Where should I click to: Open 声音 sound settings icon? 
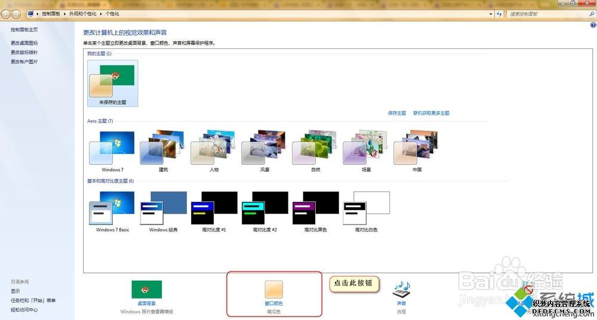tap(401, 290)
